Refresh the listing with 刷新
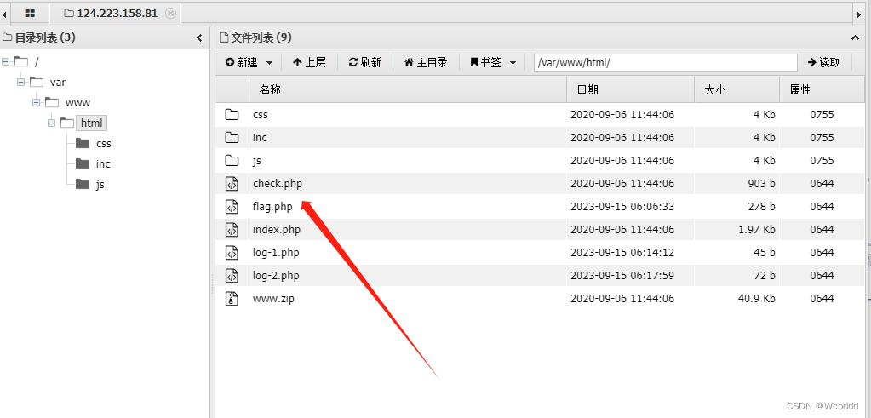The height and width of the screenshot is (418, 871). click(365, 63)
